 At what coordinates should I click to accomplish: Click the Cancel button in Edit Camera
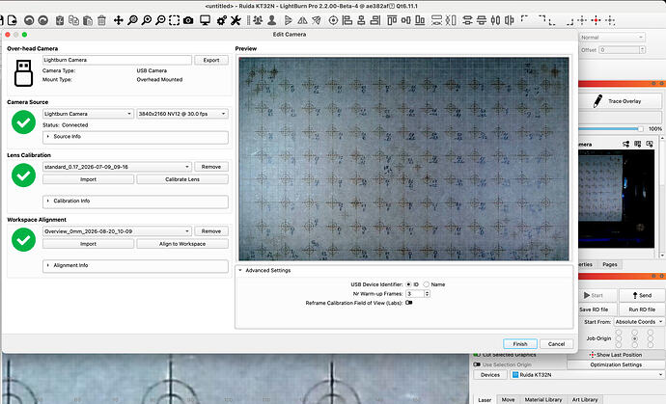click(556, 344)
